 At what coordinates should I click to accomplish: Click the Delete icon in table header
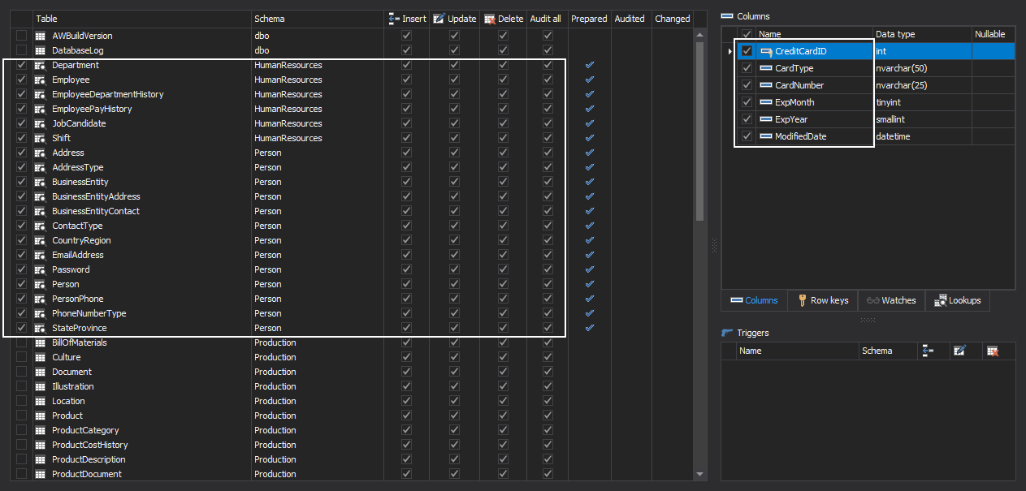coord(490,19)
